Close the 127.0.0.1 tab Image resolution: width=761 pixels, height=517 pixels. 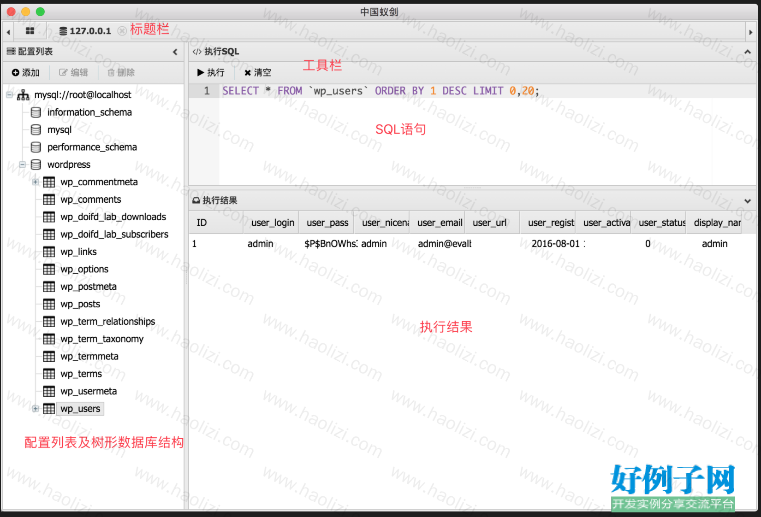point(122,31)
